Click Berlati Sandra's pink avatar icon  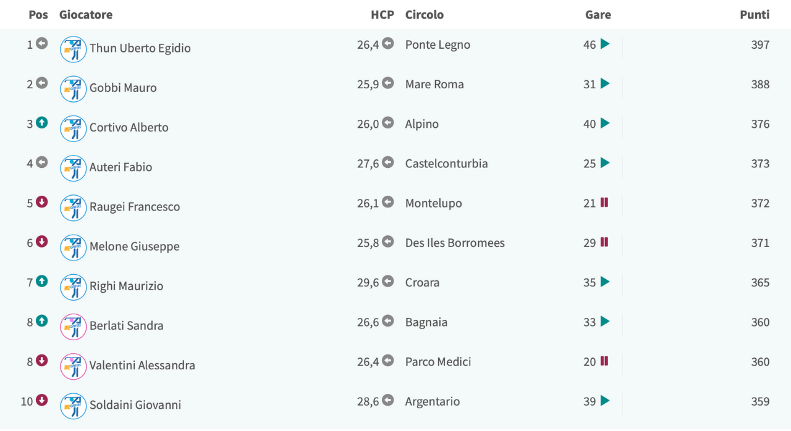click(73, 326)
